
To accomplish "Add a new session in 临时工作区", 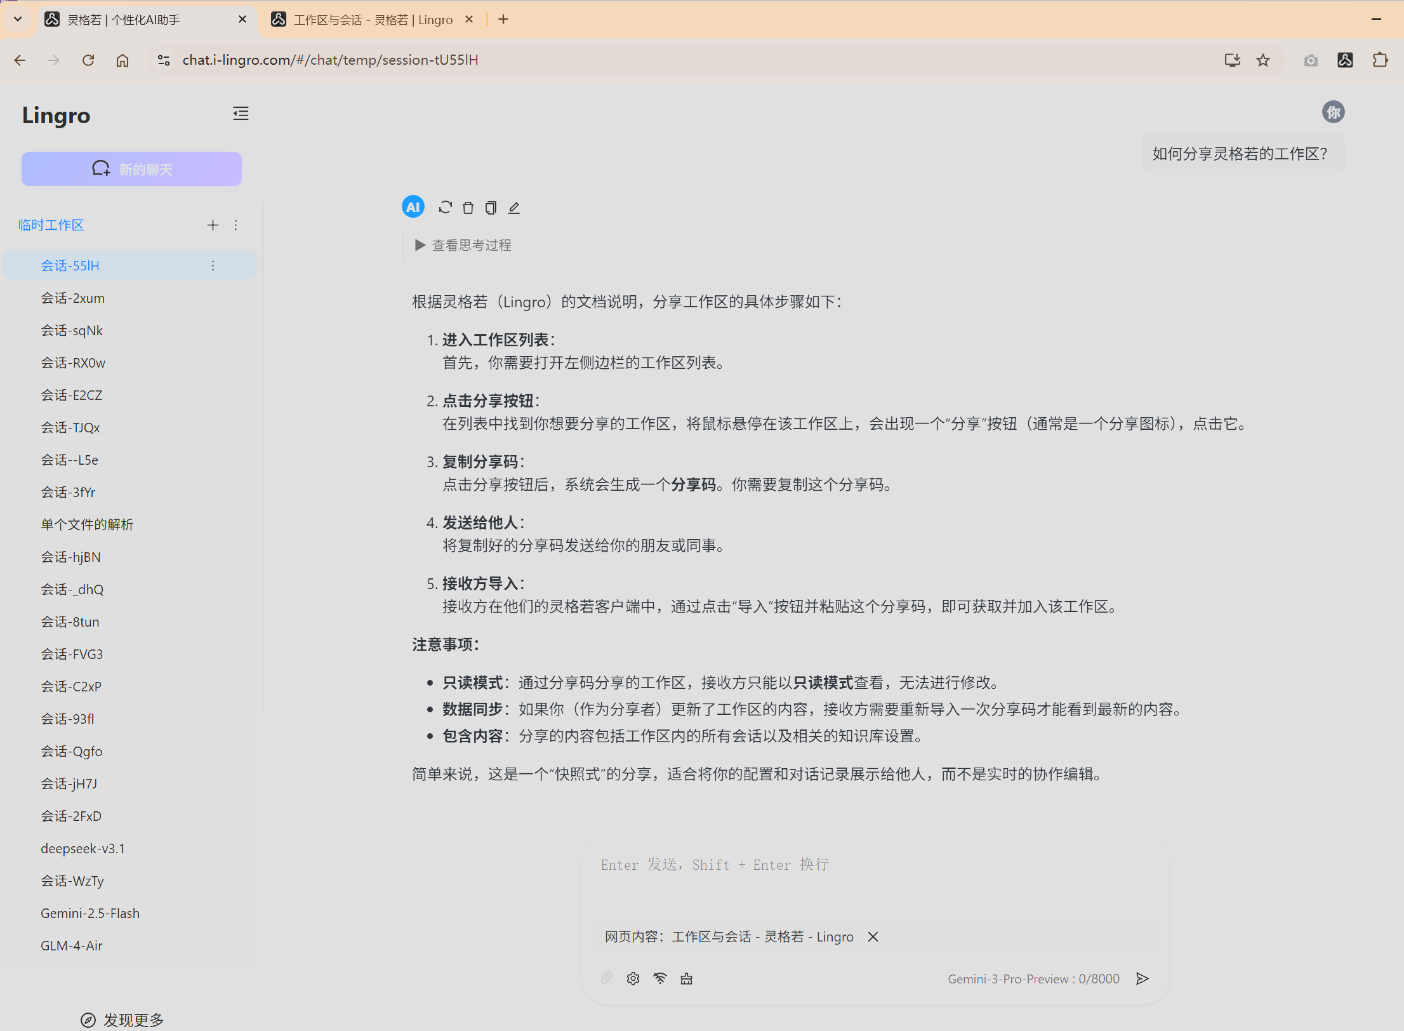I will pos(213,225).
